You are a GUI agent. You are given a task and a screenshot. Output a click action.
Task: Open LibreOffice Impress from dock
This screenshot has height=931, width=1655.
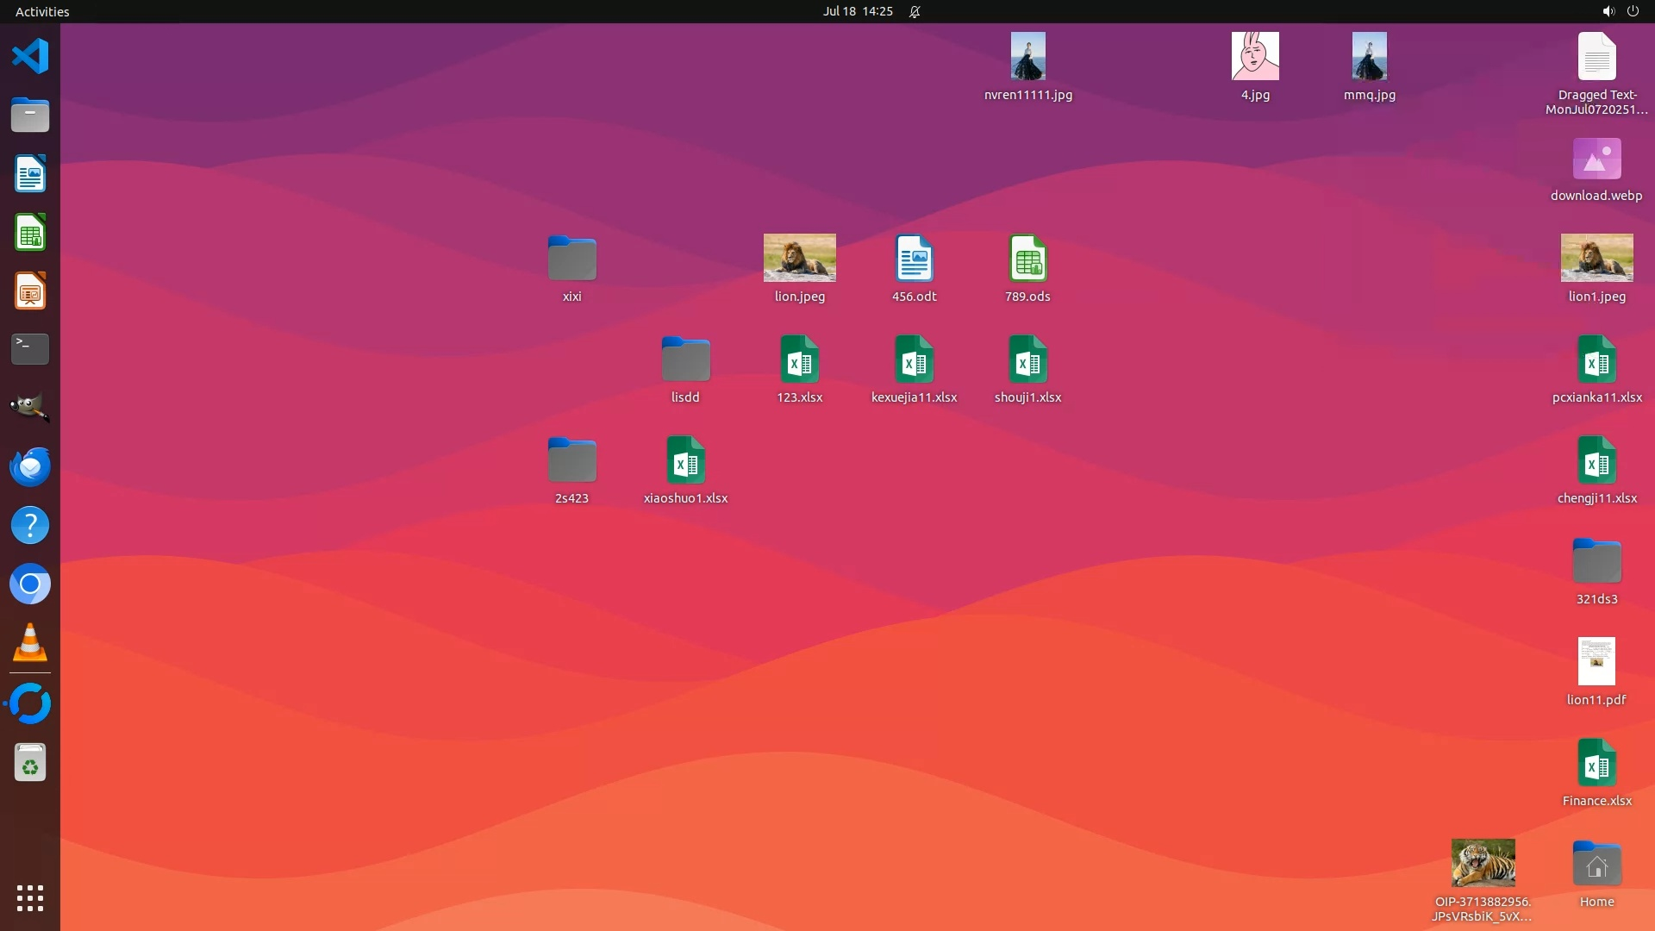click(x=30, y=291)
